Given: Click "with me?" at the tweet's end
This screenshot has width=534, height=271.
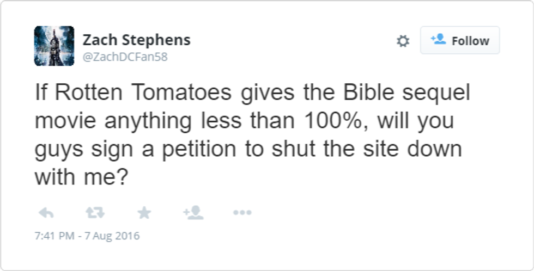Looking at the screenshot, I should coord(80,177).
